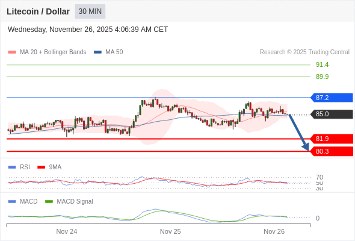355x241 pixels.
Task: Click the Nov 26 date axis label
Action: pyautogui.click(x=274, y=231)
